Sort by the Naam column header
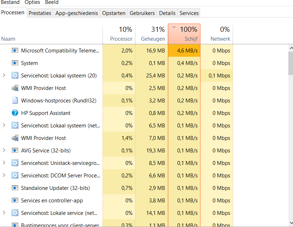 [x=51, y=34]
